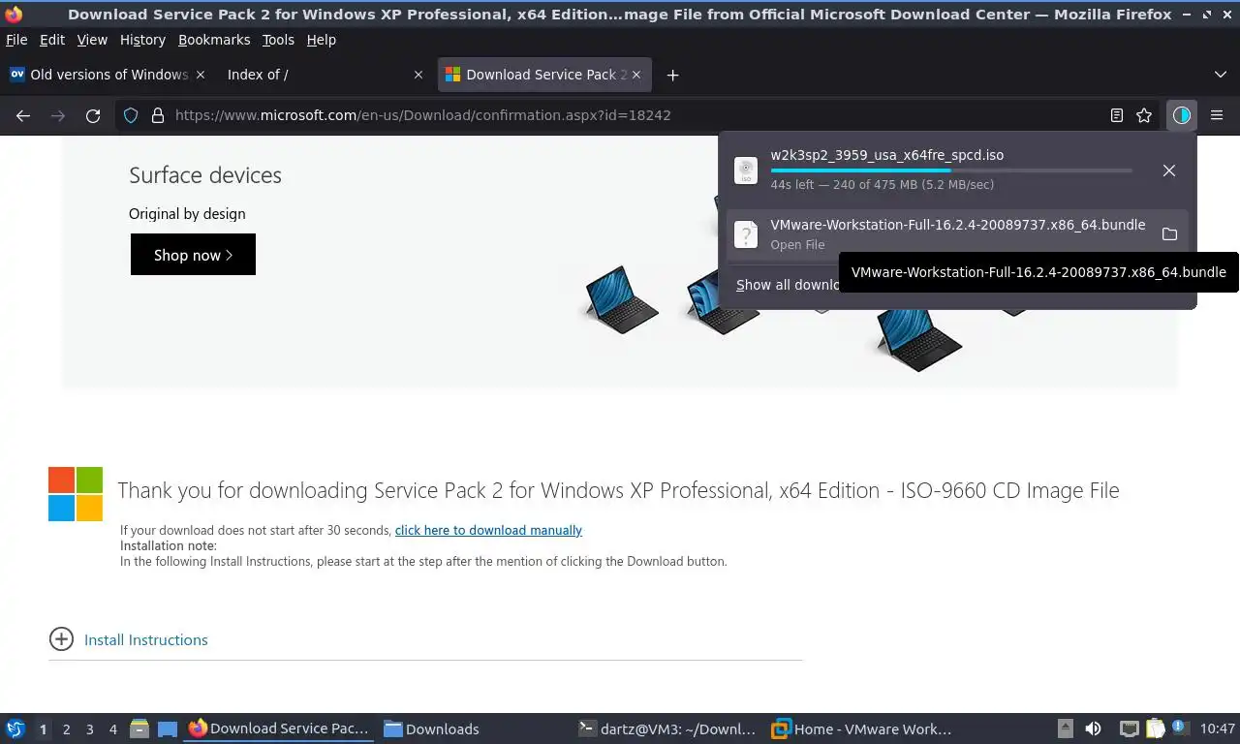This screenshot has height=744, width=1240.
Task: Click the forward navigation arrow
Action: coord(58,115)
